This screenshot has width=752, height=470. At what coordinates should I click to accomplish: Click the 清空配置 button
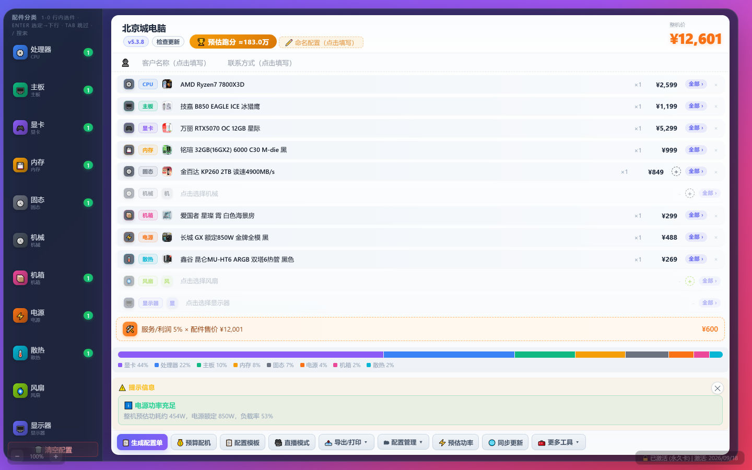53,450
